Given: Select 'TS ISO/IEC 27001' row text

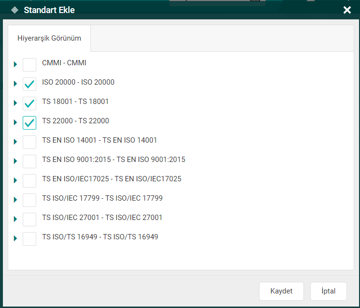Looking at the screenshot, I should pos(102,217).
